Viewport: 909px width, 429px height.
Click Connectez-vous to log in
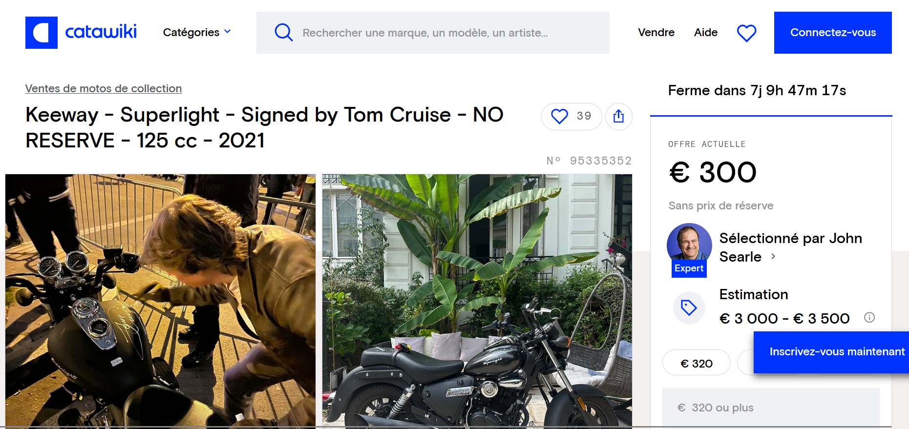tap(832, 32)
